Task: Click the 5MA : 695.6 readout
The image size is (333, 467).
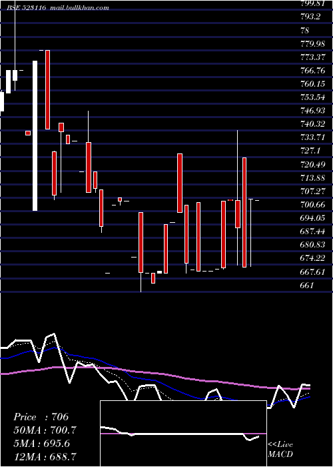Action: pyautogui.click(x=42, y=444)
